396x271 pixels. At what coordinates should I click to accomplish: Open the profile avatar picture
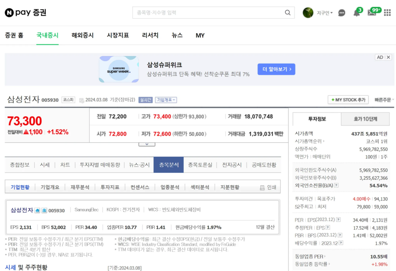point(308,13)
